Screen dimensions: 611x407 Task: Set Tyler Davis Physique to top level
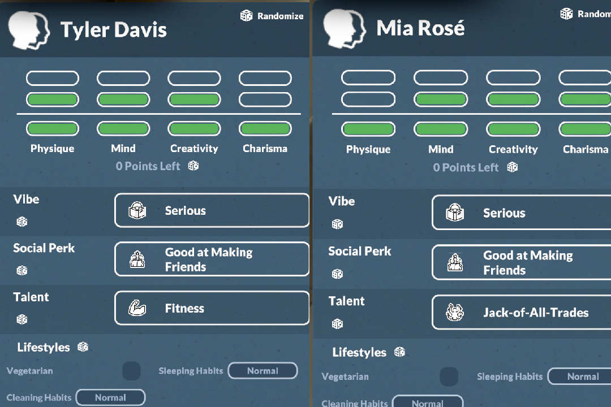pos(53,78)
